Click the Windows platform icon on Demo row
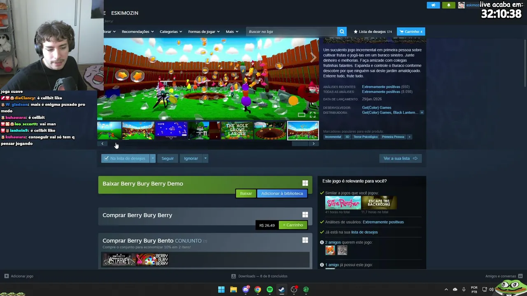The image size is (527, 296). (305, 183)
